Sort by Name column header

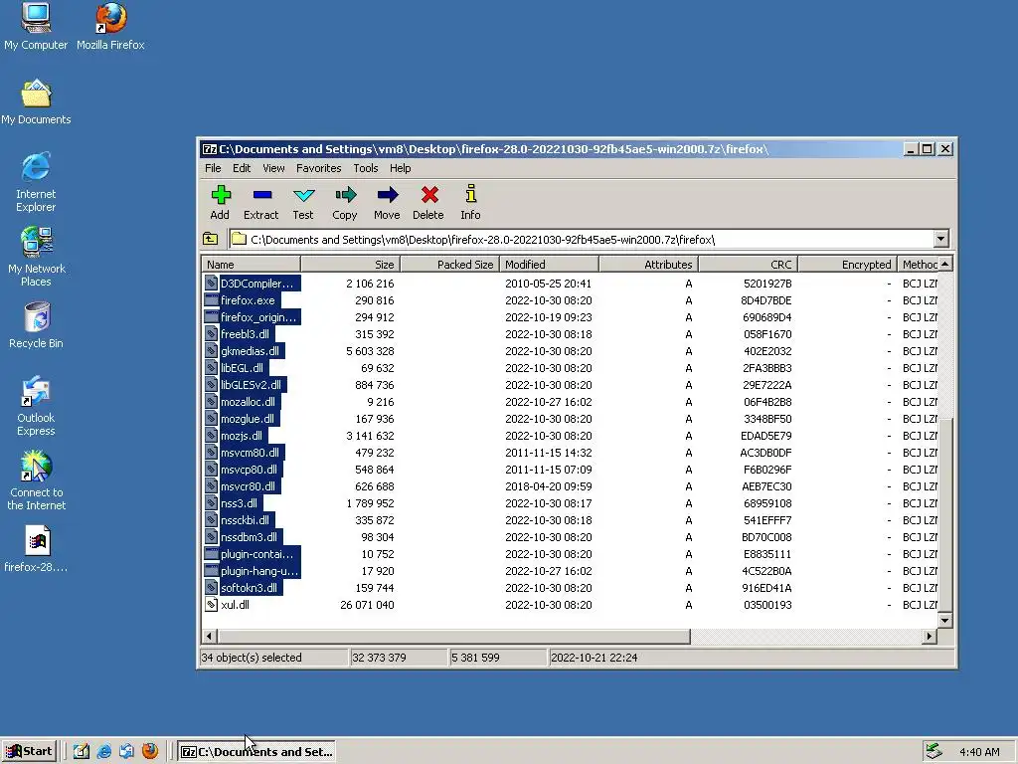coord(252,265)
